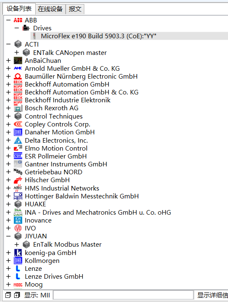Select Kollmorgen vendor text
This screenshot has height=302, width=228.
click(x=42, y=261)
